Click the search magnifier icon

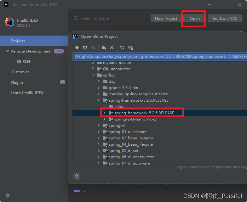pos(76,18)
